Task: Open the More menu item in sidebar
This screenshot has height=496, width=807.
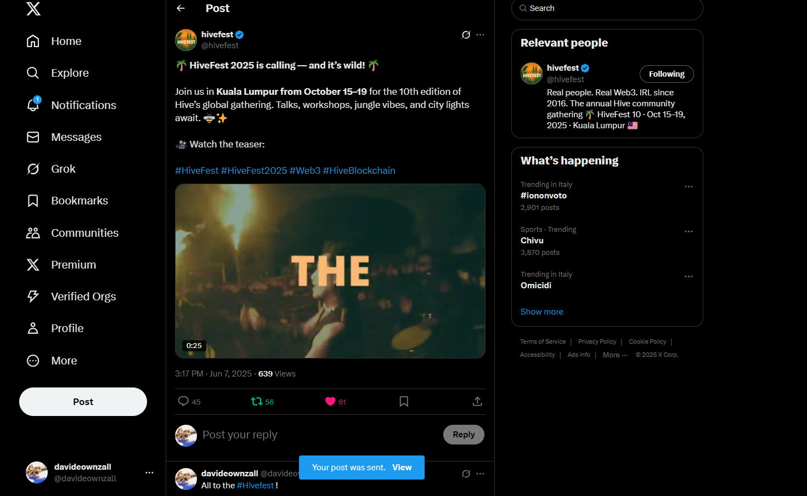Action: tap(52, 361)
